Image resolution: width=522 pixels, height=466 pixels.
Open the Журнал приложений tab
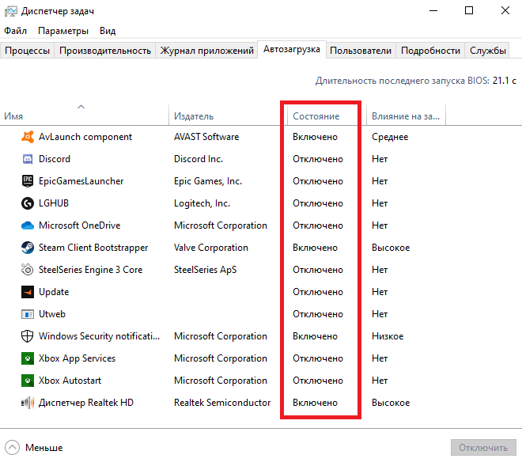point(206,51)
